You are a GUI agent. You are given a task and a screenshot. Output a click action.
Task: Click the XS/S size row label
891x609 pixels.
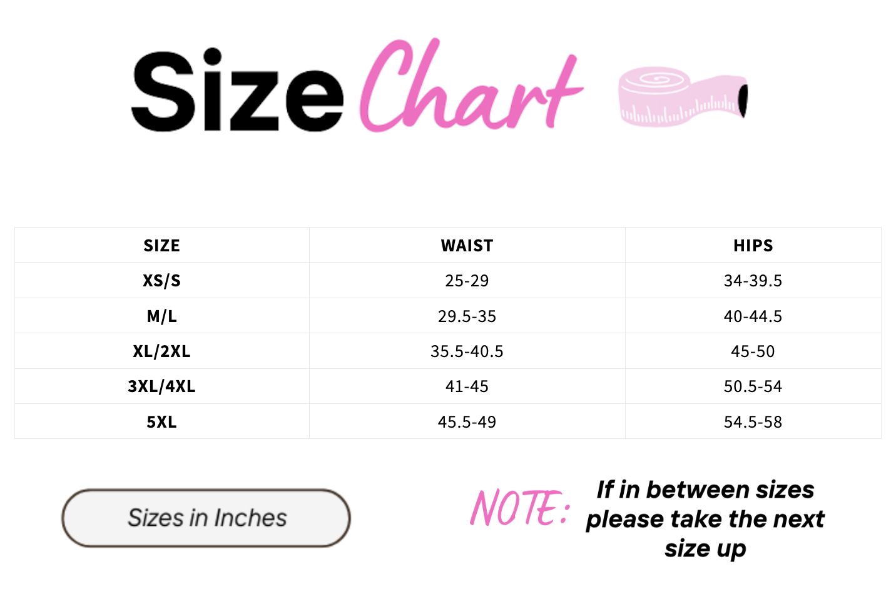click(161, 281)
